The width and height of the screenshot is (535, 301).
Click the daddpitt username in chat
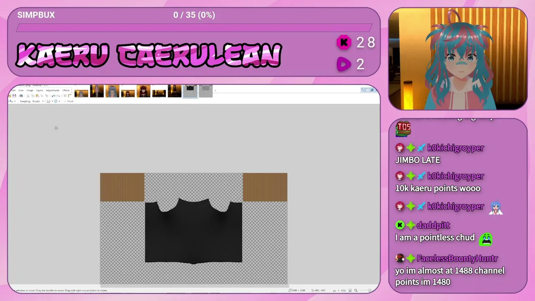[x=433, y=225]
